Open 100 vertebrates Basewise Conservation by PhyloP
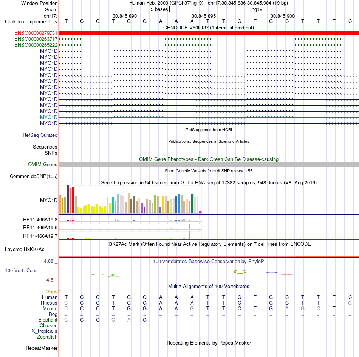The image size is (359, 357). pos(208,262)
